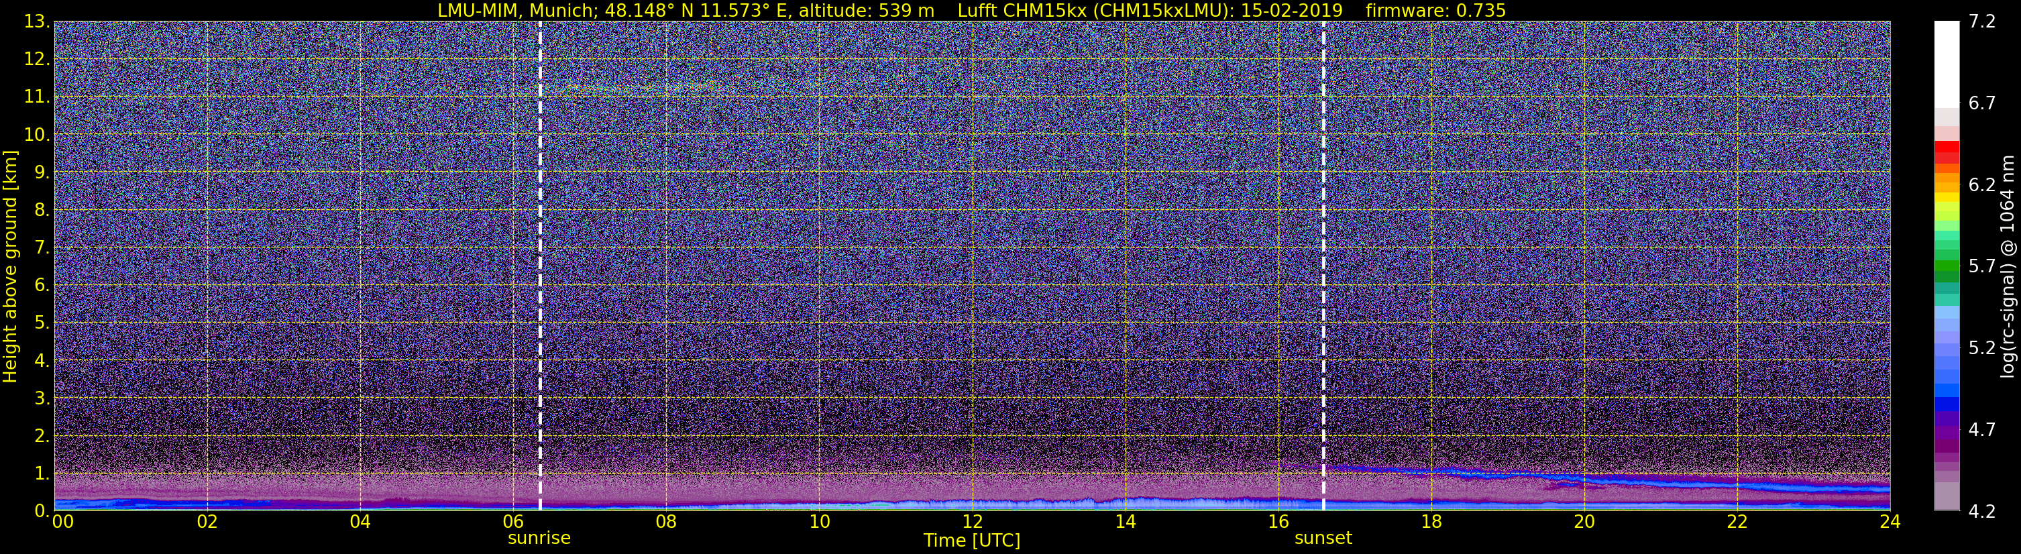2021x554 pixels.
Task: Click the colorbar value label '5.7'
Action: (1982, 267)
